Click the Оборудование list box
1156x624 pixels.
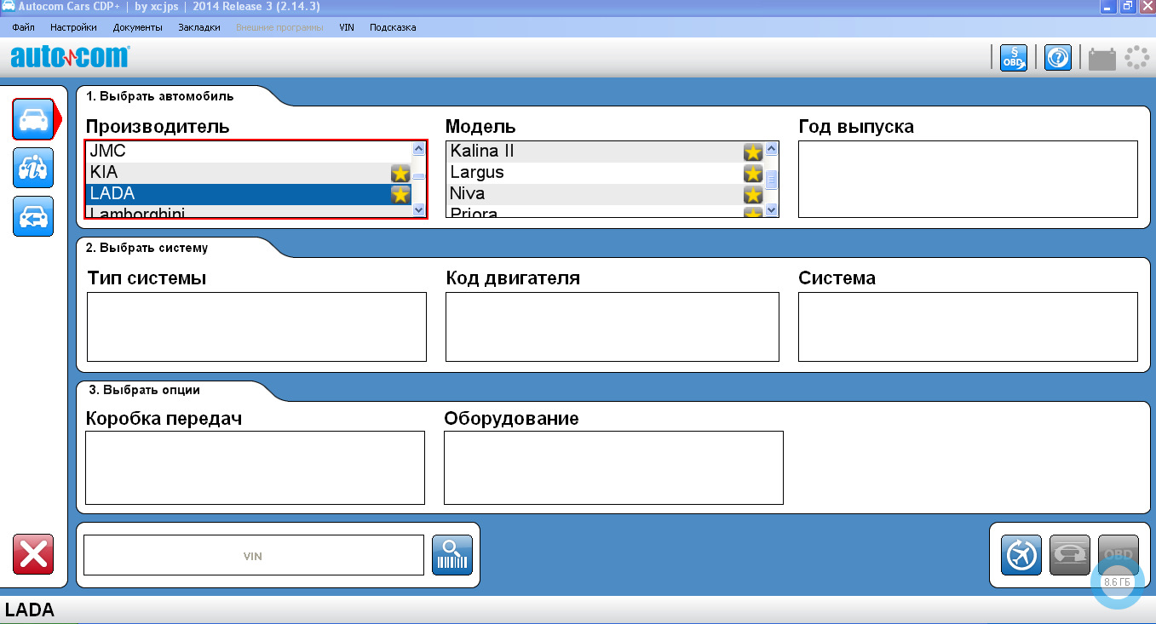(x=613, y=467)
